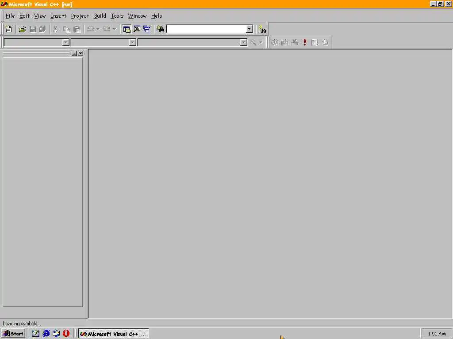This screenshot has width=453, height=339.
Task: Click the Undo arrow icon
Action: tap(90, 29)
